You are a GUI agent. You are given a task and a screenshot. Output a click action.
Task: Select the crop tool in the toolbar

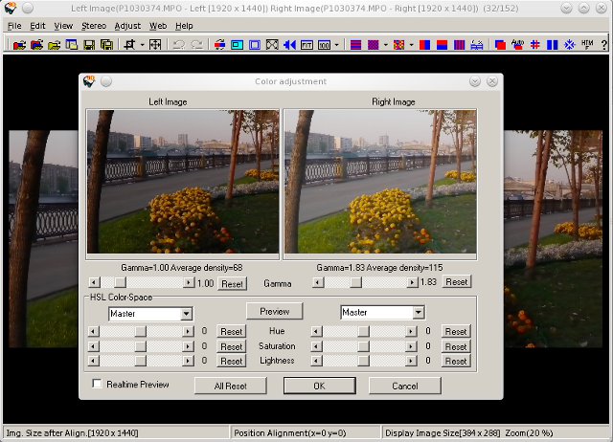click(x=130, y=45)
